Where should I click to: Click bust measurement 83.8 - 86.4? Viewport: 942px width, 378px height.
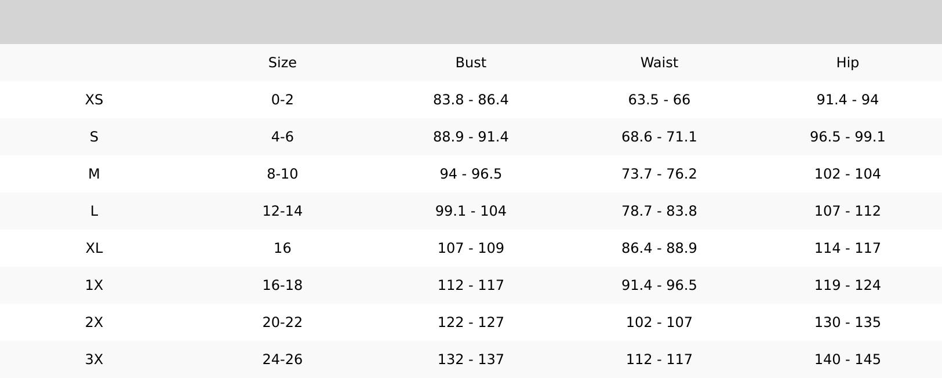point(471,100)
